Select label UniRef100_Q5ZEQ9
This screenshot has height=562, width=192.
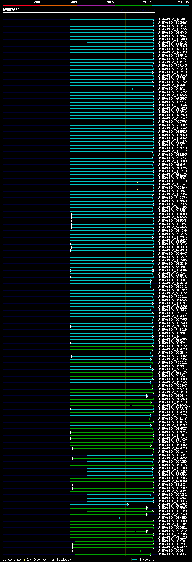(x=172, y=508)
